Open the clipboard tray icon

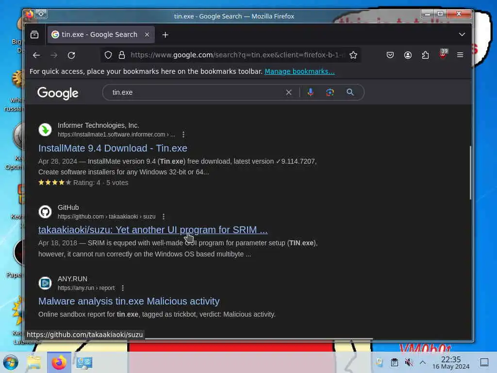(394, 362)
